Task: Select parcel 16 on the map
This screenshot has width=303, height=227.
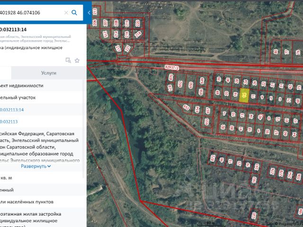Action: click(x=235, y=94)
